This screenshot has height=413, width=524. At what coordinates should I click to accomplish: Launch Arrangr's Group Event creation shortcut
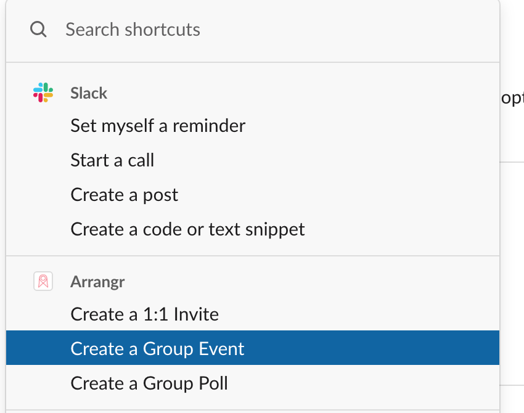point(157,349)
